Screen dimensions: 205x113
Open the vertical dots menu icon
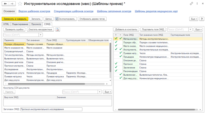(197, 4)
